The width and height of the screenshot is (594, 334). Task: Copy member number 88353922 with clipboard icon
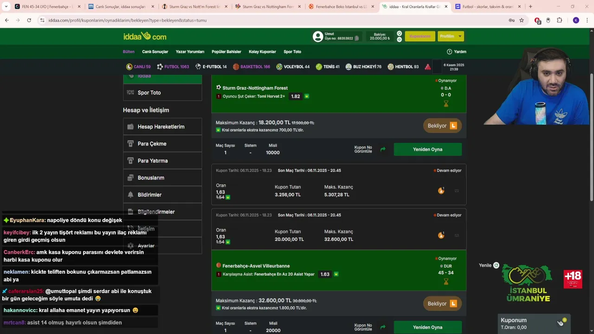356,39
